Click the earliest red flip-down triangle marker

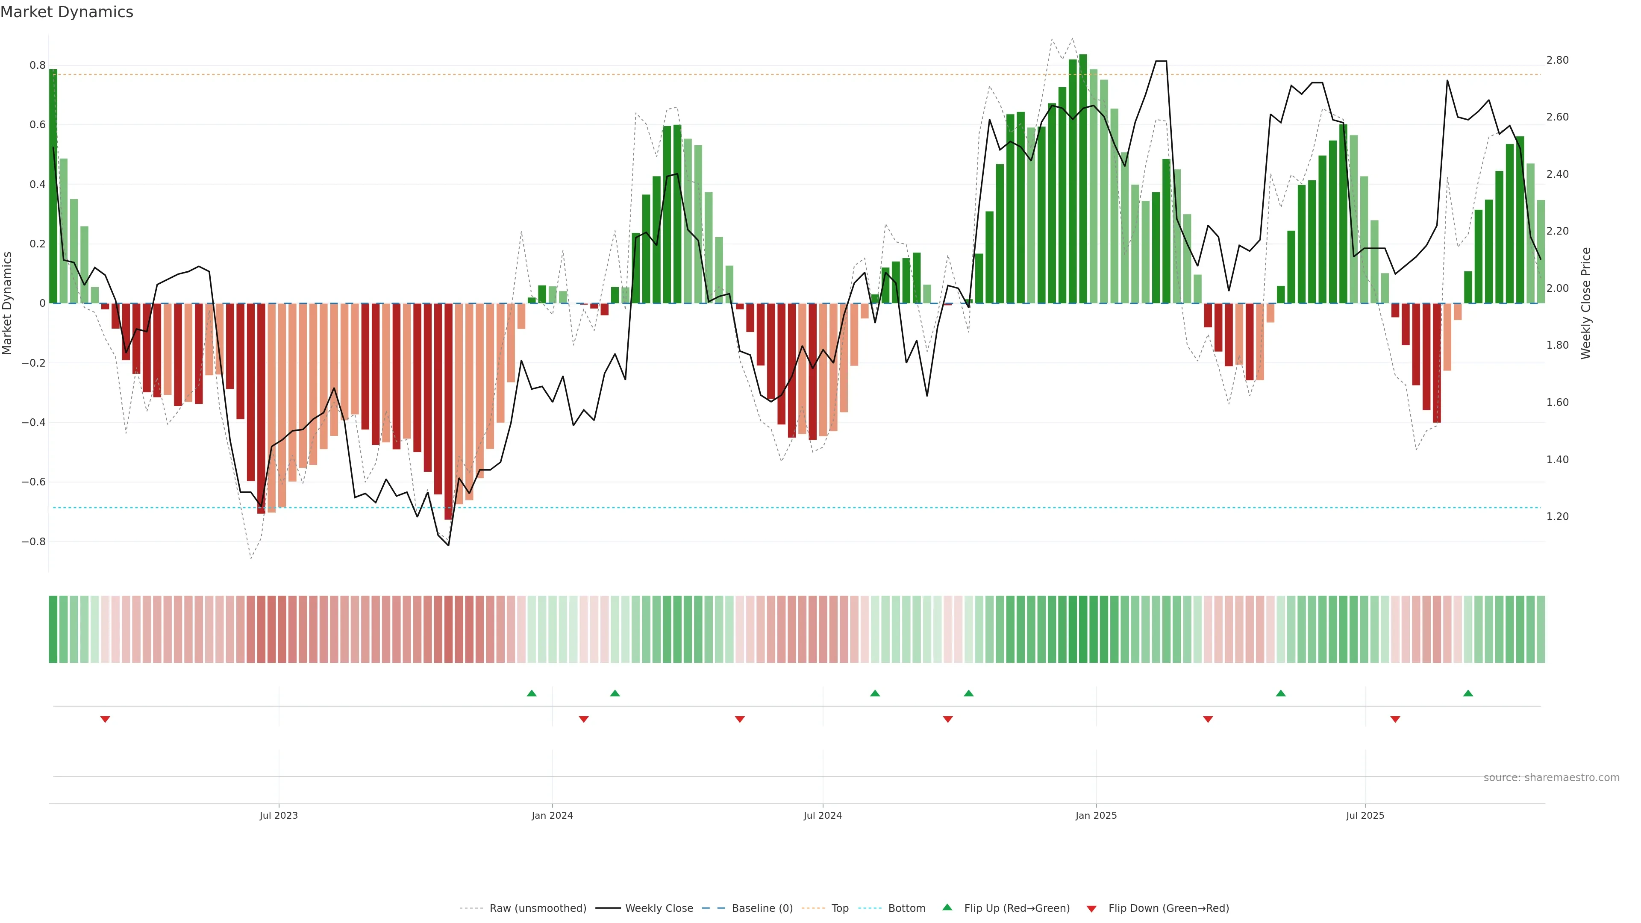click(105, 719)
